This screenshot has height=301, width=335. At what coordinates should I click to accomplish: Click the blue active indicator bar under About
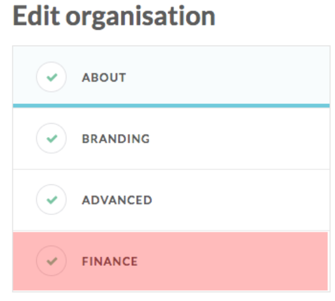pos(171,106)
